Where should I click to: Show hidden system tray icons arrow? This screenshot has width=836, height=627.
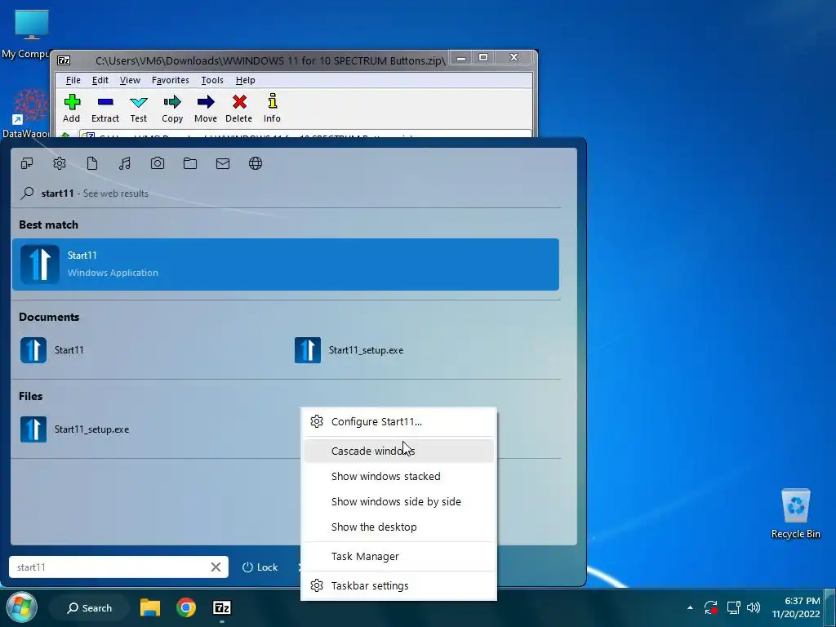(690, 607)
